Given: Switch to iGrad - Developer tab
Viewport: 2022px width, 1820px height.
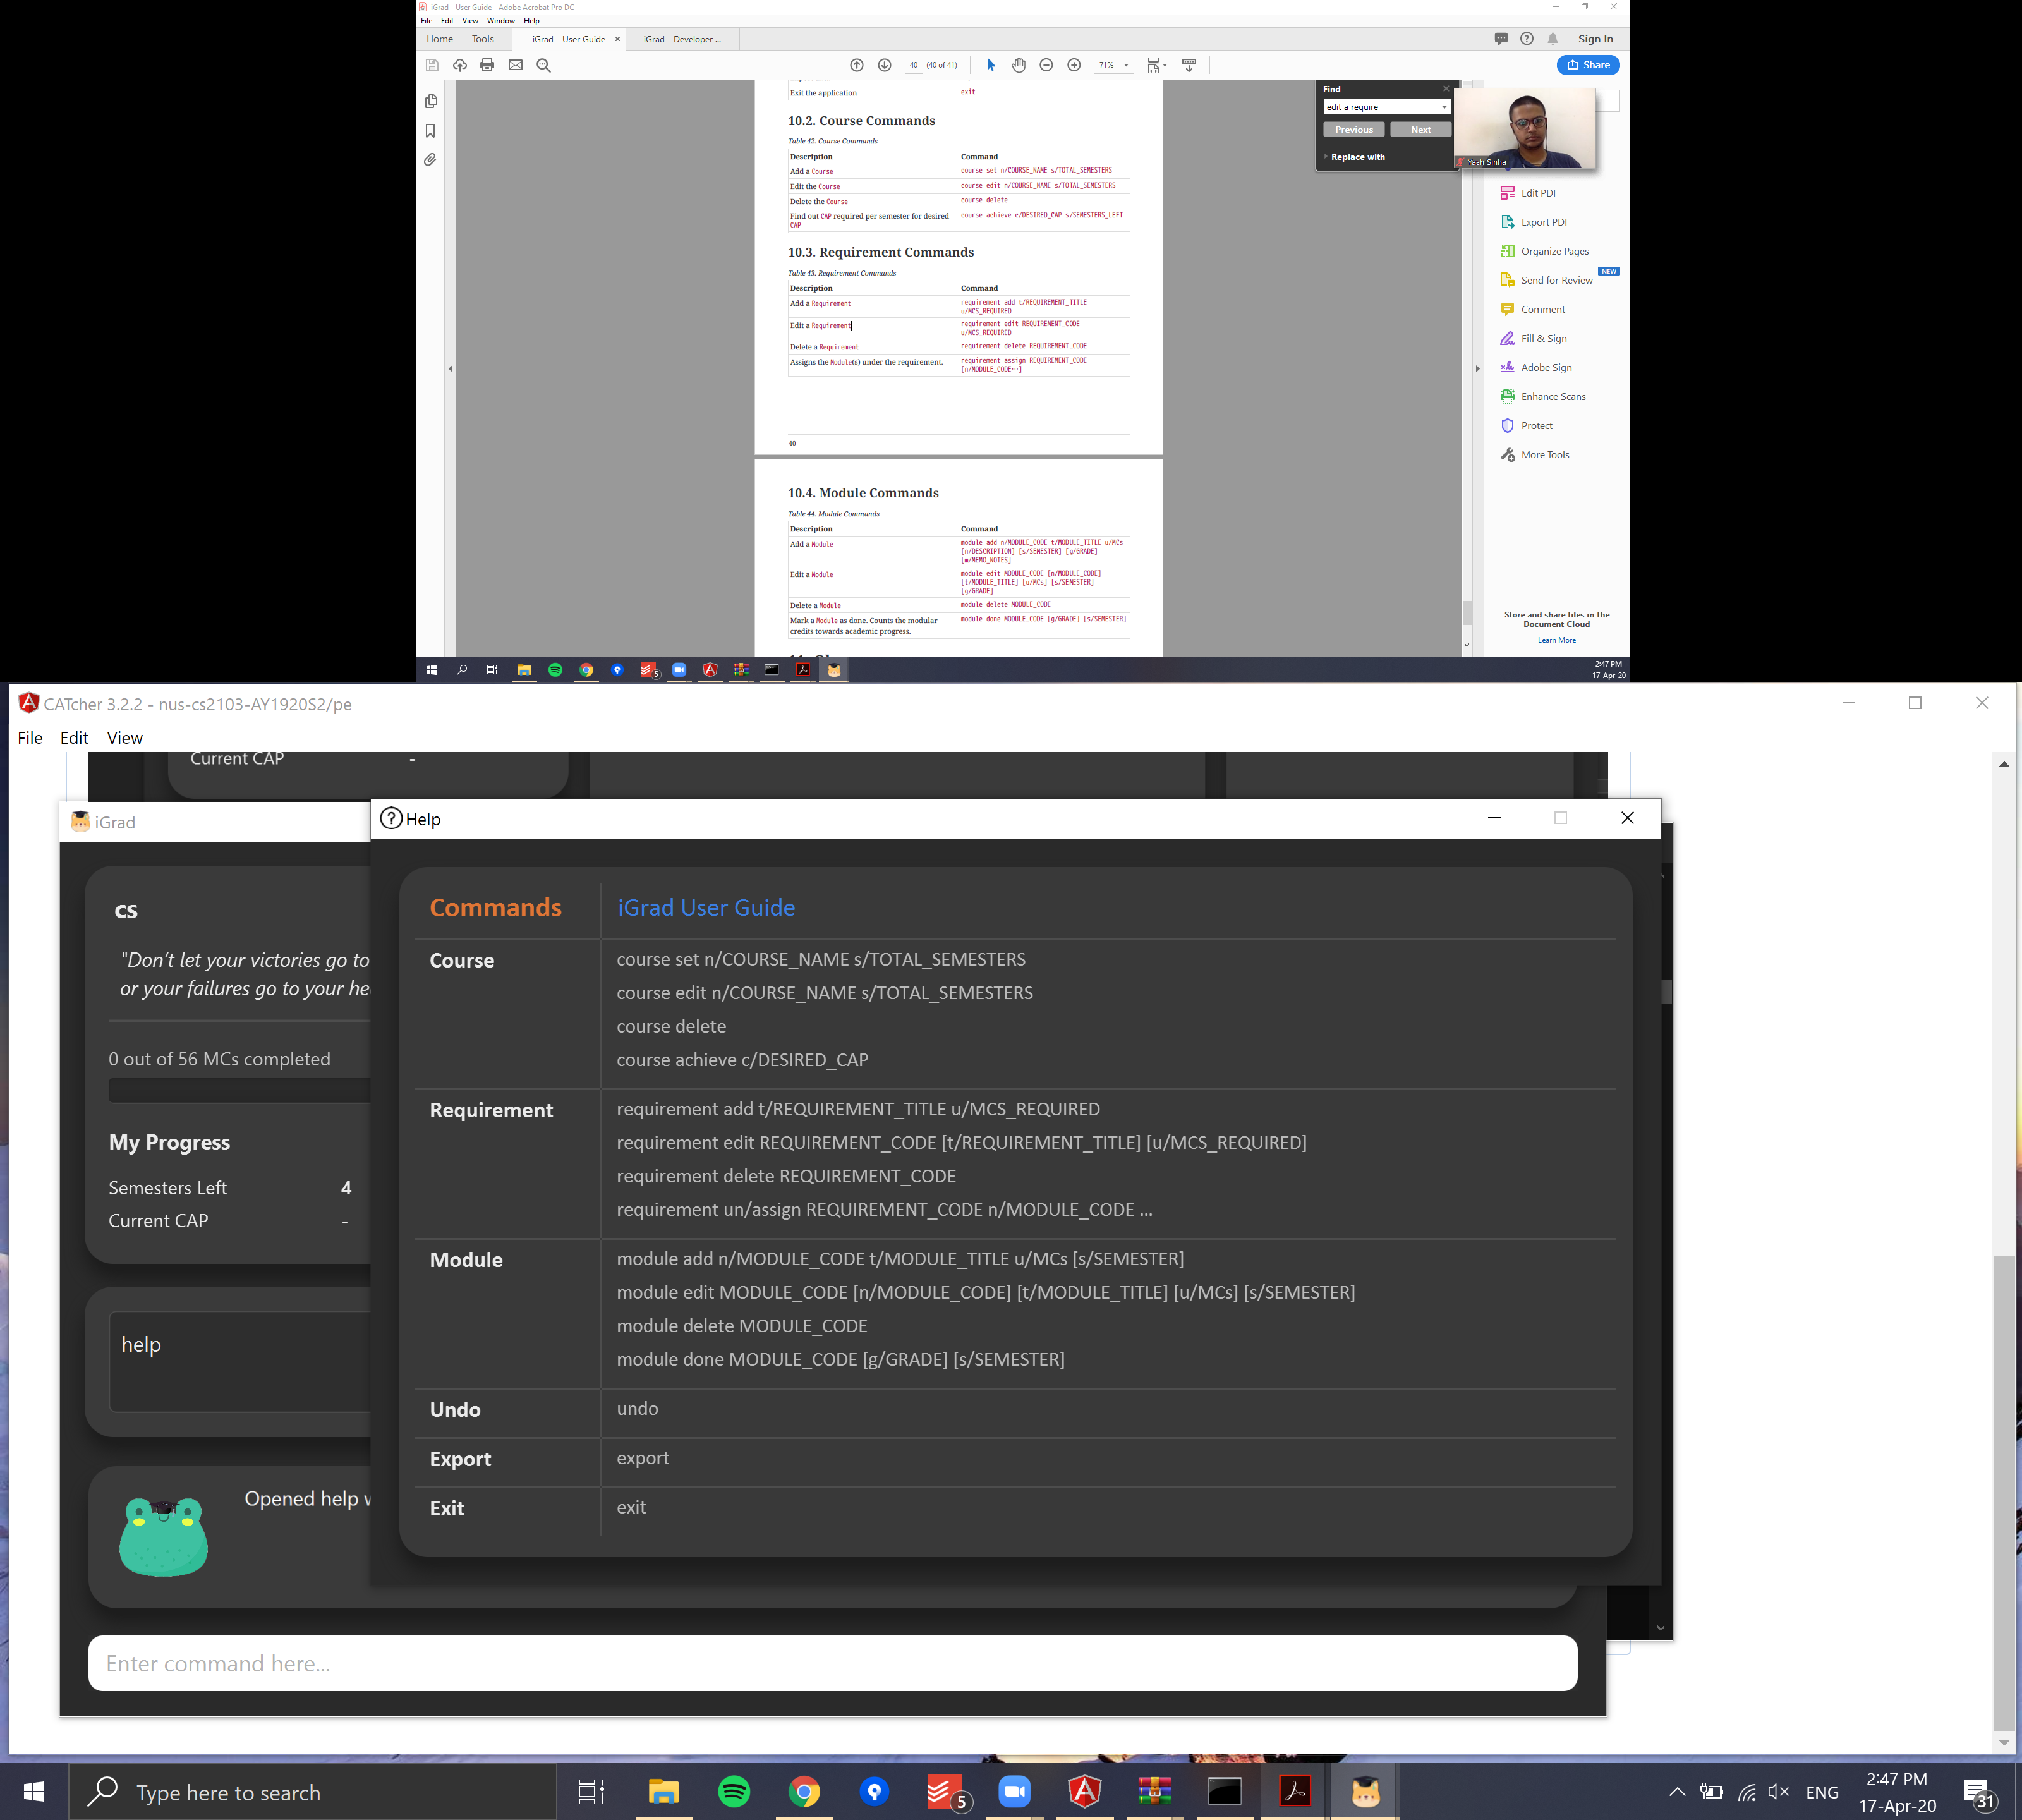Looking at the screenshot, I should [682, 39].
